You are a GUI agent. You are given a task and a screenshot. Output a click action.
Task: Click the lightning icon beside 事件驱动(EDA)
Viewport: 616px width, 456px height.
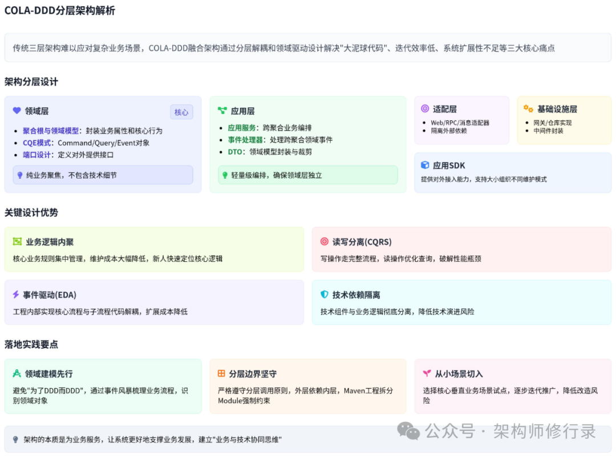[x=16, y=294]
